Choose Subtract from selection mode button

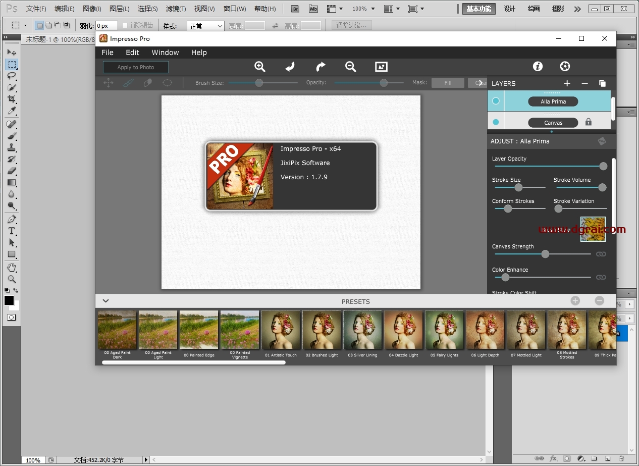coord(57,25)
